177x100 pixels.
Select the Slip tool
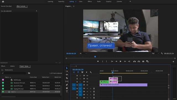pos(67,81)
